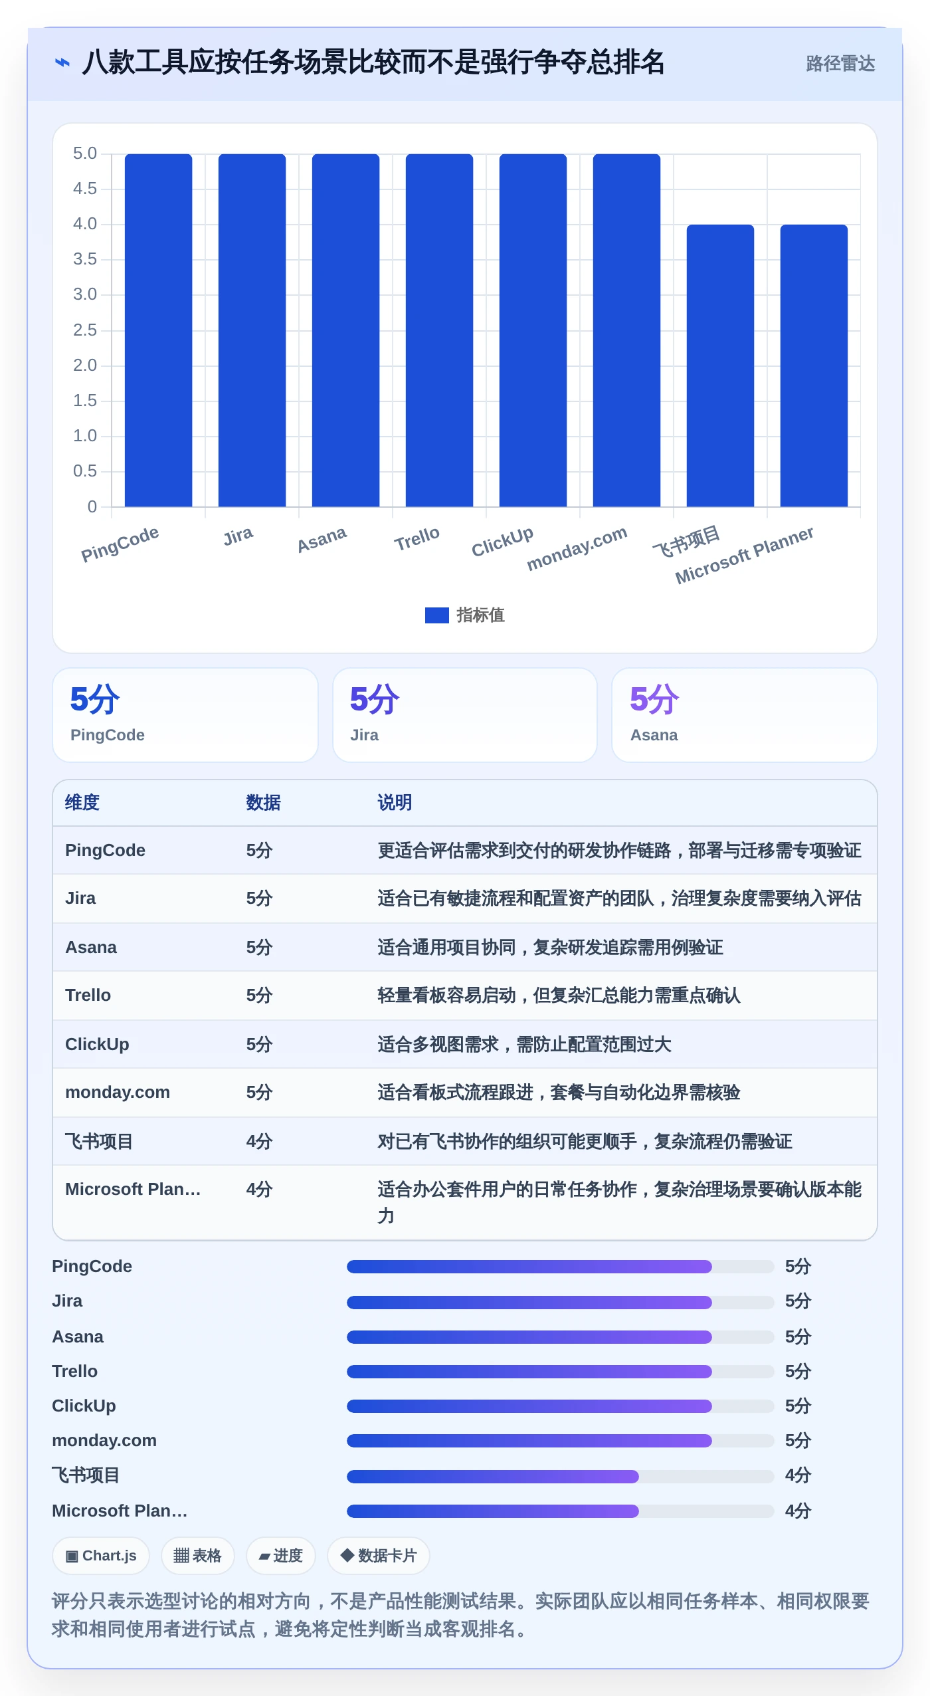Click the monday.com bar in the chart
Image resolution: width=930 pixels, height=1696 pixels.
(626, 330)
